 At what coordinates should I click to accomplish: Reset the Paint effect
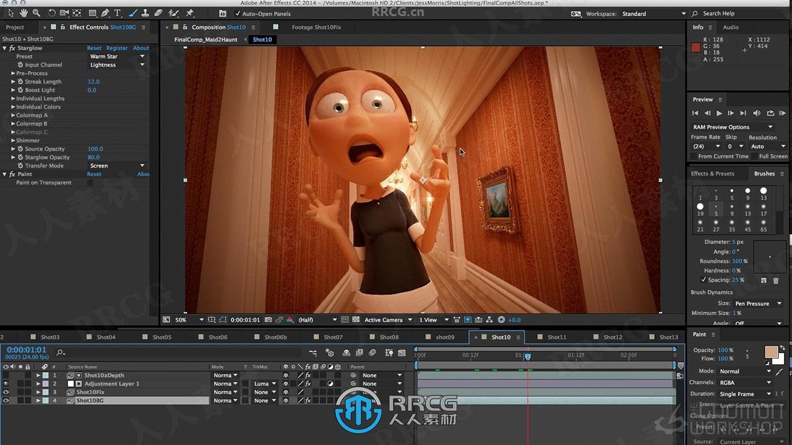pos(94,174)
